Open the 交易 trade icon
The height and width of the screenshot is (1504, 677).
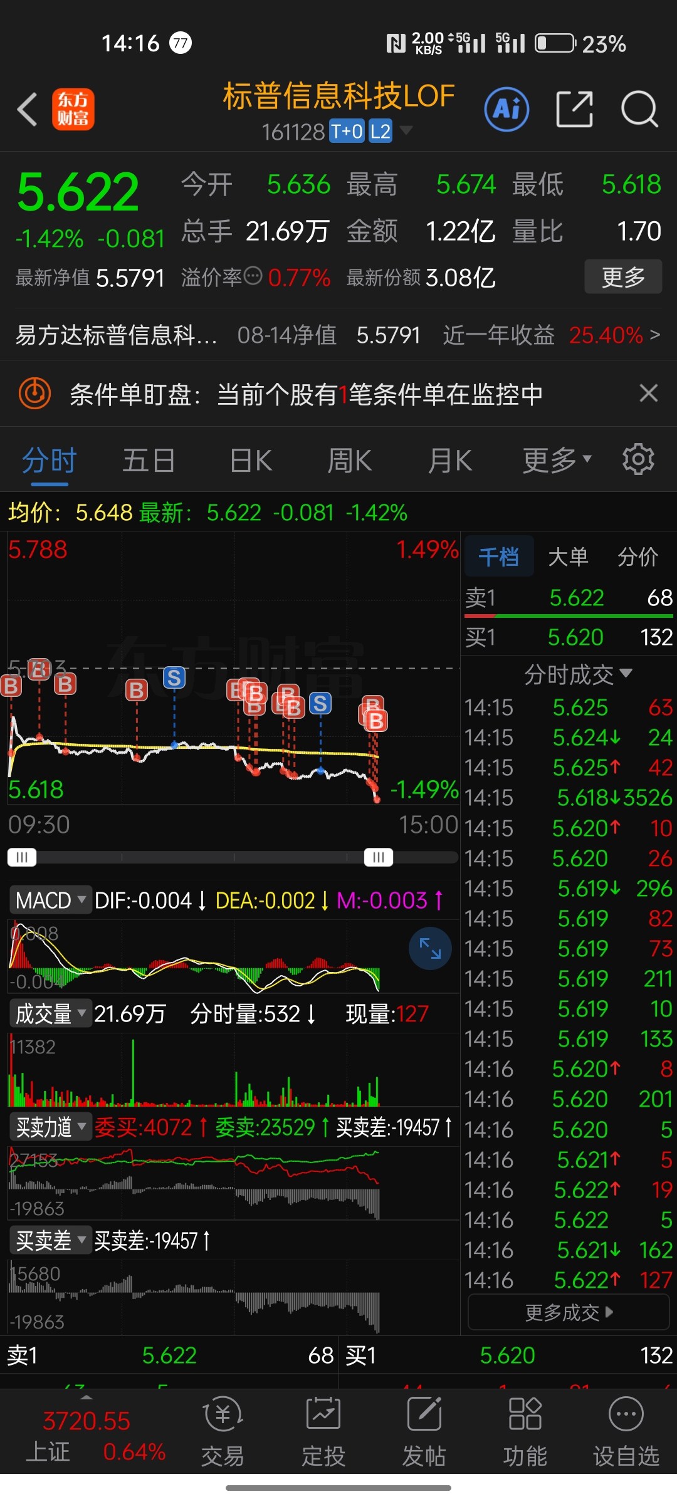click(223, 1432)
